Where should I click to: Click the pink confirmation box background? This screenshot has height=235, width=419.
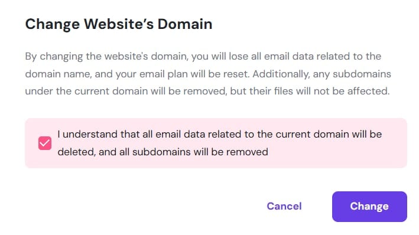click(x=216, y=143)
